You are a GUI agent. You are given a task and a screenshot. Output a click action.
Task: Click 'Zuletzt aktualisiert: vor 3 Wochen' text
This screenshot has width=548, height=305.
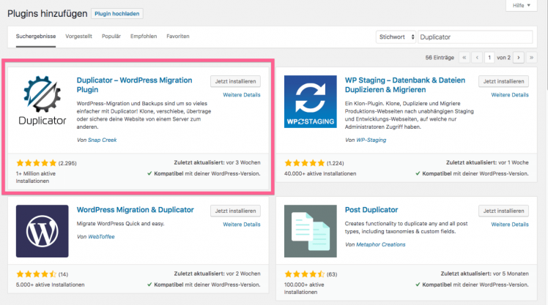[217, 162]
